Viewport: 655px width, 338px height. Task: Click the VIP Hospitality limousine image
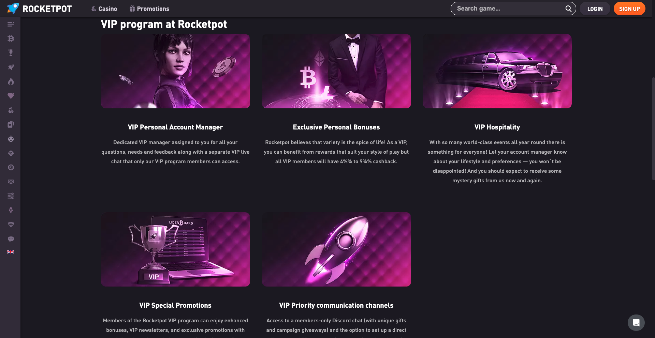tap(497, 71)
